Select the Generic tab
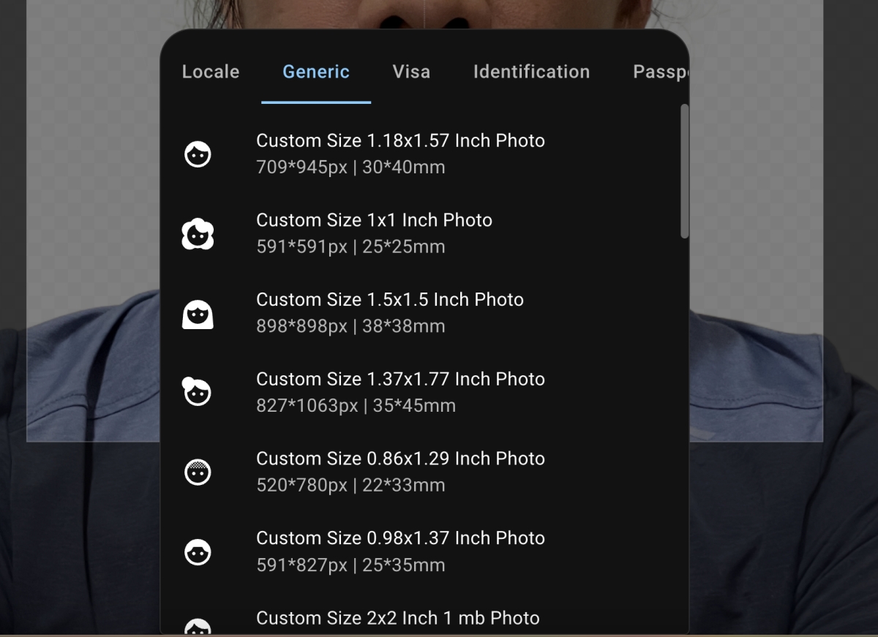The image size is (878, 637). click(316, 72)
